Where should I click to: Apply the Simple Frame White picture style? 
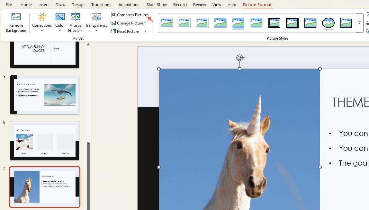point(166,23)
